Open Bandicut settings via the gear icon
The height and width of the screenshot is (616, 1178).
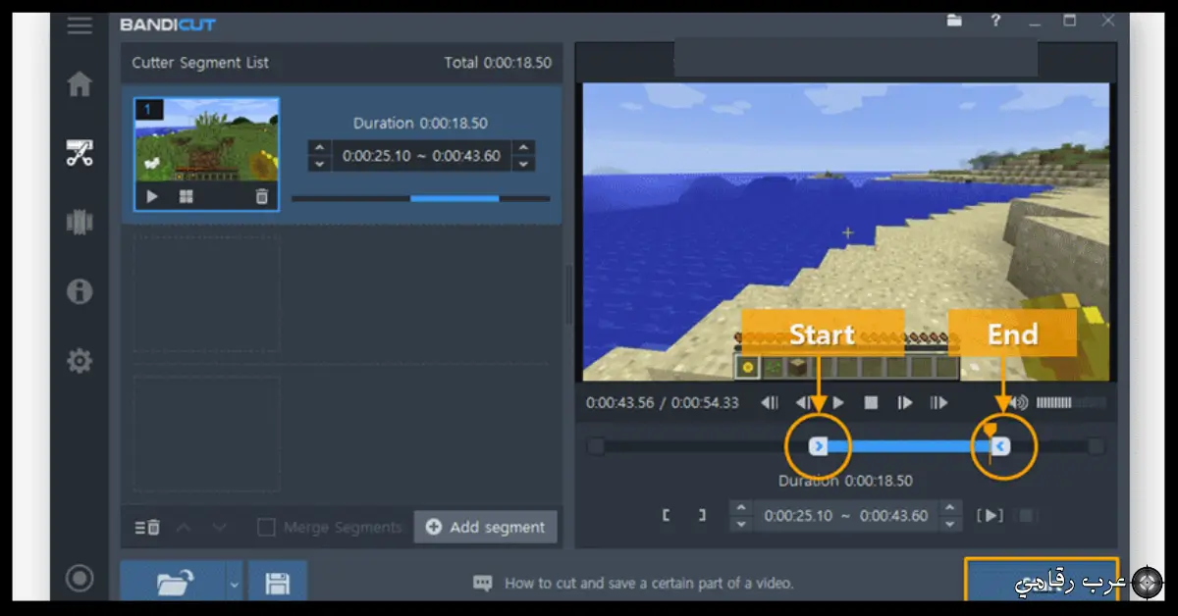pos(80,361)
